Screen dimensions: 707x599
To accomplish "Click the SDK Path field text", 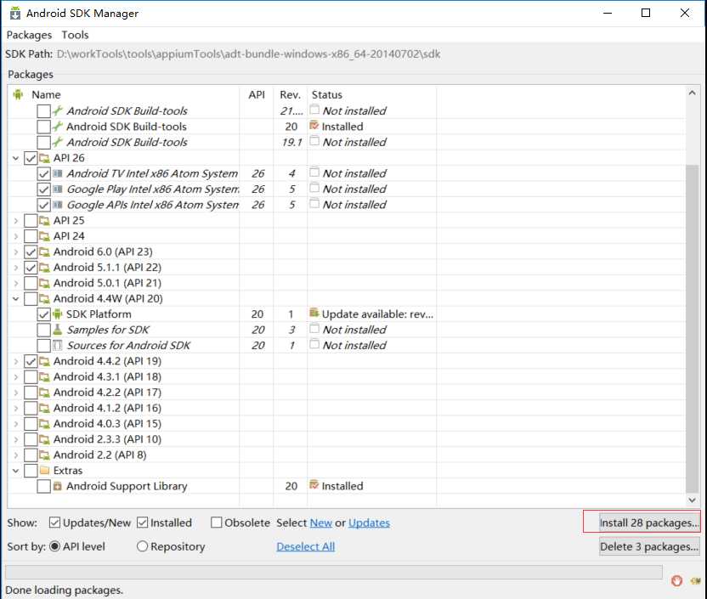I will 248,54.
